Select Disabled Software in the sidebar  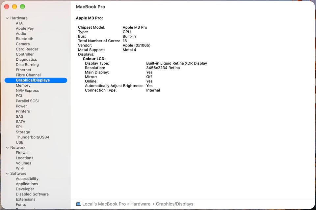coord(32,194)
